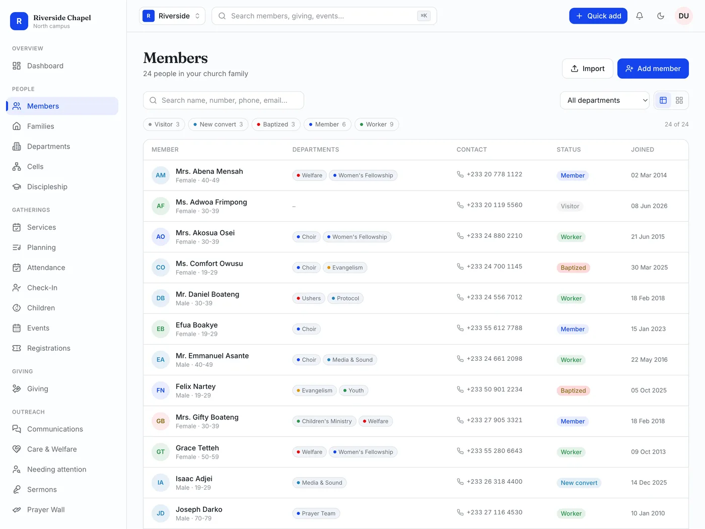
Task: Click the Import button
Action: pyautogui.click(x=587, y=69)
